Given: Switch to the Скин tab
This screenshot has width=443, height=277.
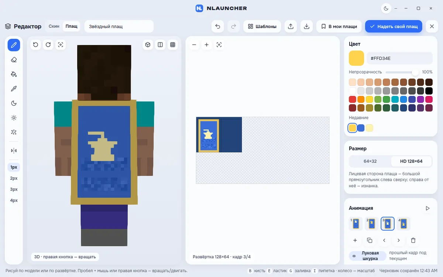Looking at the screenshot, I should coord(54,26).
